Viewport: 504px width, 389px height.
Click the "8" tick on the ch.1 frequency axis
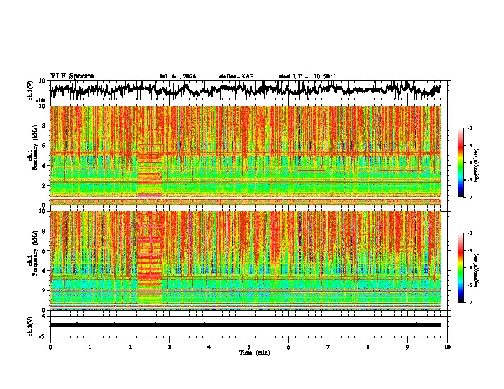tap(44, 126)
